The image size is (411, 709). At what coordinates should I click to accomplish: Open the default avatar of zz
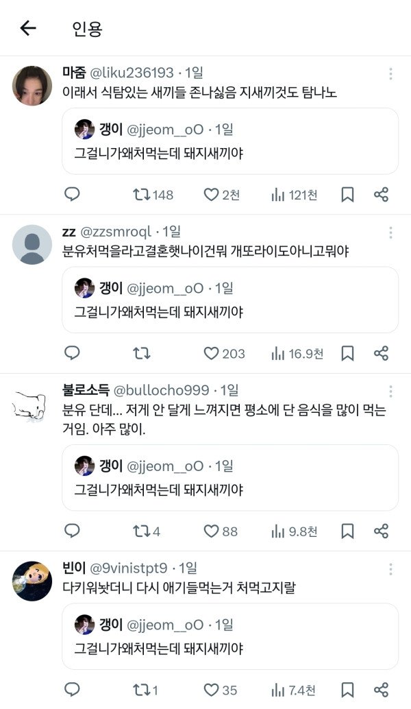32,245
